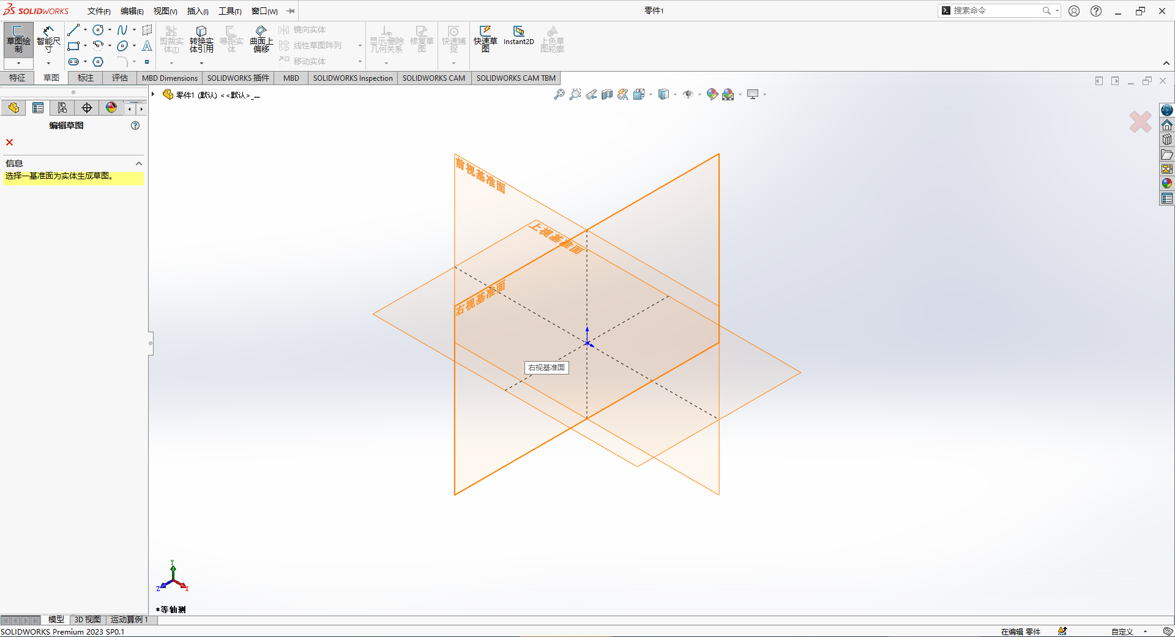
Task: Click the Zoom to Fit icon
Action: [x=559, y=94]
